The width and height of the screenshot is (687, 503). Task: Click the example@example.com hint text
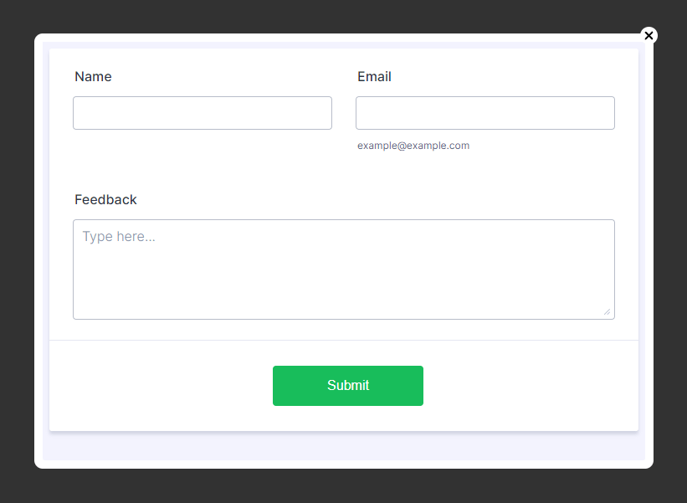tap(413, 146)
